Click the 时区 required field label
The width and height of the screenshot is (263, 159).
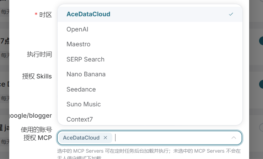point(43,15)
